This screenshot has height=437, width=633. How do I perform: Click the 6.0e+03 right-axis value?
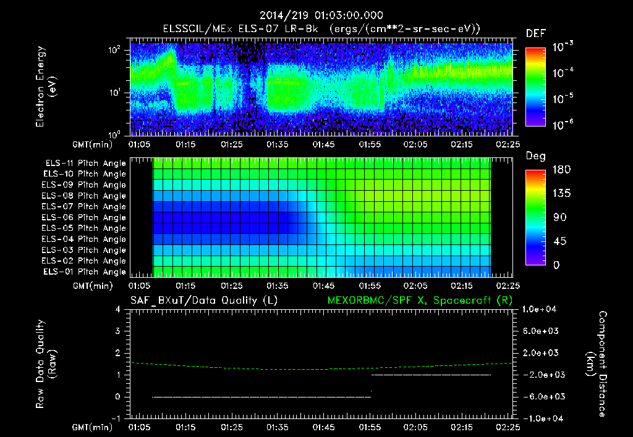[x=542, y=331]
